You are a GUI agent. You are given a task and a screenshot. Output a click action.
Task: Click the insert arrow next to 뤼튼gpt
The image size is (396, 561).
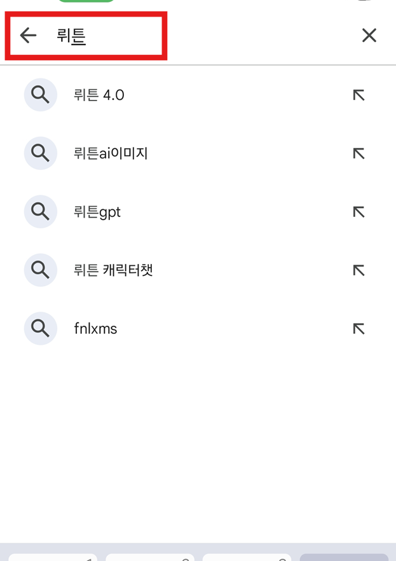(358, 211)
